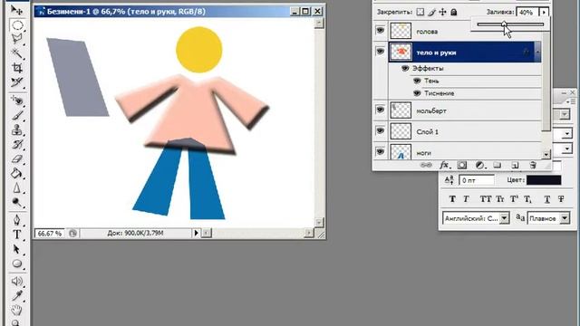Select the Clone Stamp tool
This screenshot has height=326, width=580.
(x=17, y=129)
